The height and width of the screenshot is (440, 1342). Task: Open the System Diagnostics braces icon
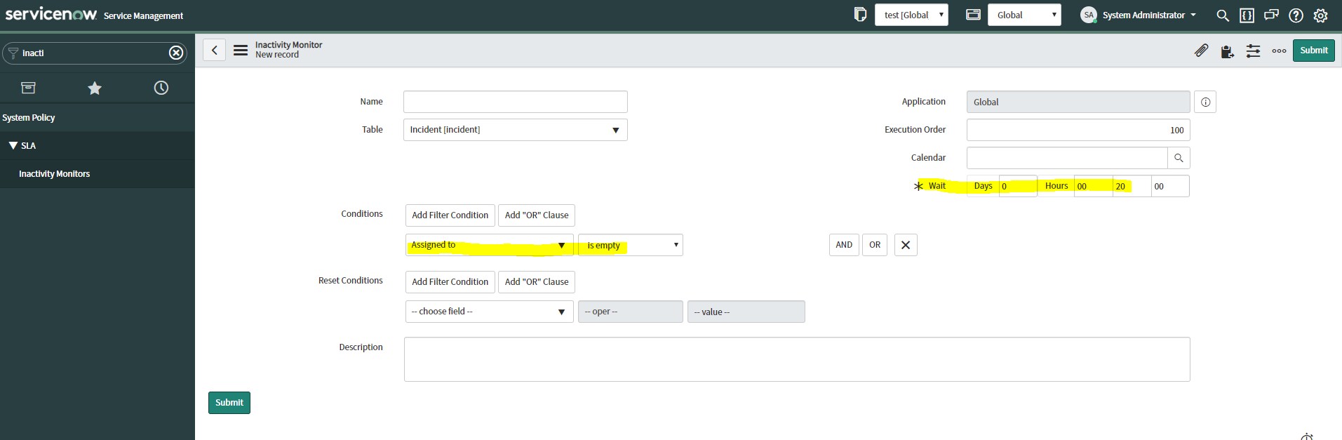[x=1247, y=15]
